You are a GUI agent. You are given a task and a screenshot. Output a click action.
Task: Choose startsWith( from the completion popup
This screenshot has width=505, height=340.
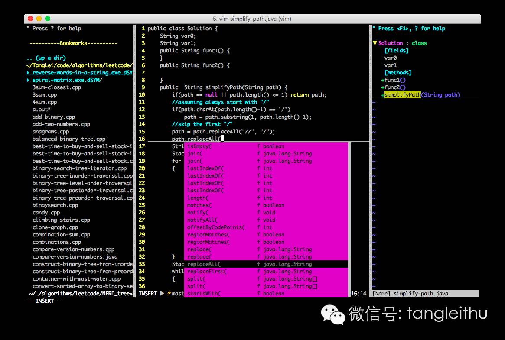266,293
